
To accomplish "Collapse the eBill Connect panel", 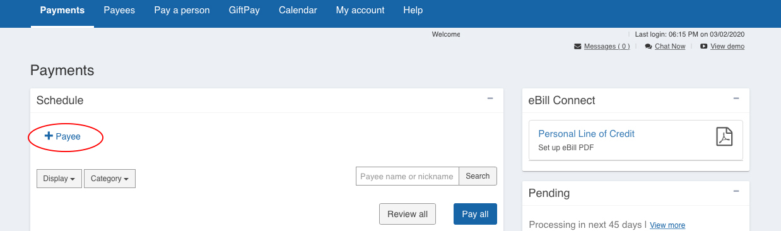I will (736, 98).
